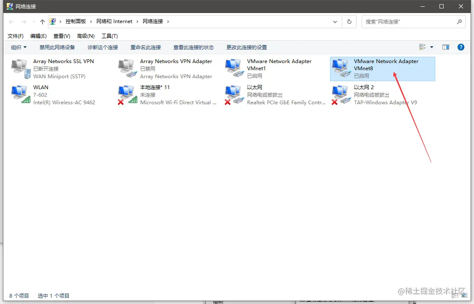Select the VMware Network Adapter VMnet8 icon
This screenshot has width=474, height=304.
(x=341, y=68)
